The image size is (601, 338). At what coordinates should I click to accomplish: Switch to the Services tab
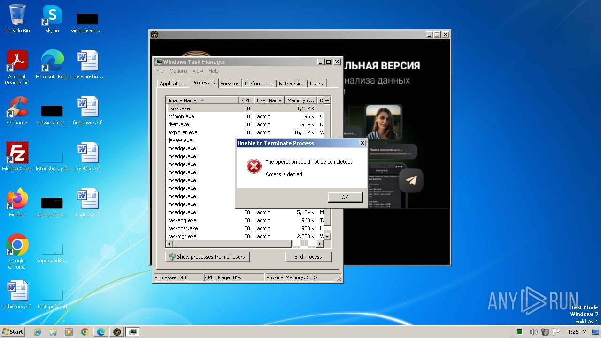click(230, 84)
